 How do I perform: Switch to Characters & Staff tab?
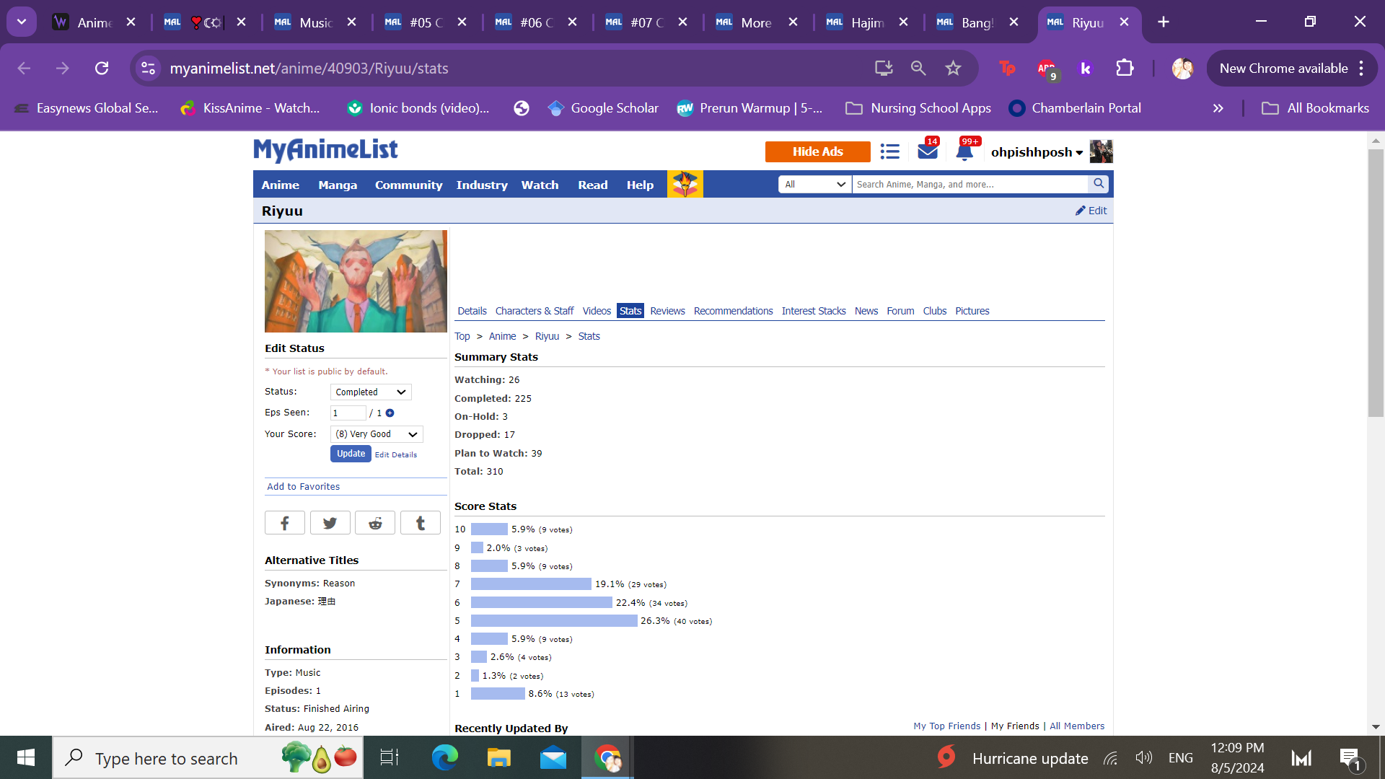point(534,311)
